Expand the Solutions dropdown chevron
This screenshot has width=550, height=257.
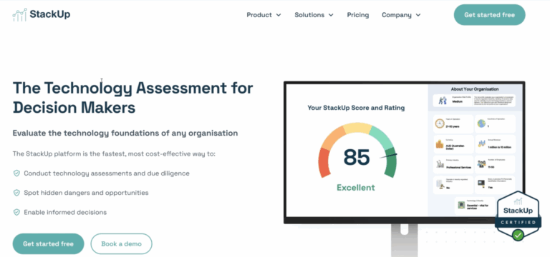pos(331,15)
